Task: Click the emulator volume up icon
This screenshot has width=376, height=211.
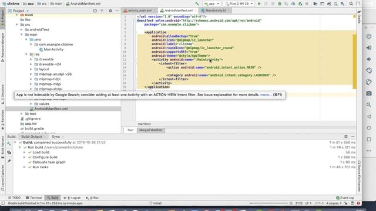Action: (x=369, y=48)
